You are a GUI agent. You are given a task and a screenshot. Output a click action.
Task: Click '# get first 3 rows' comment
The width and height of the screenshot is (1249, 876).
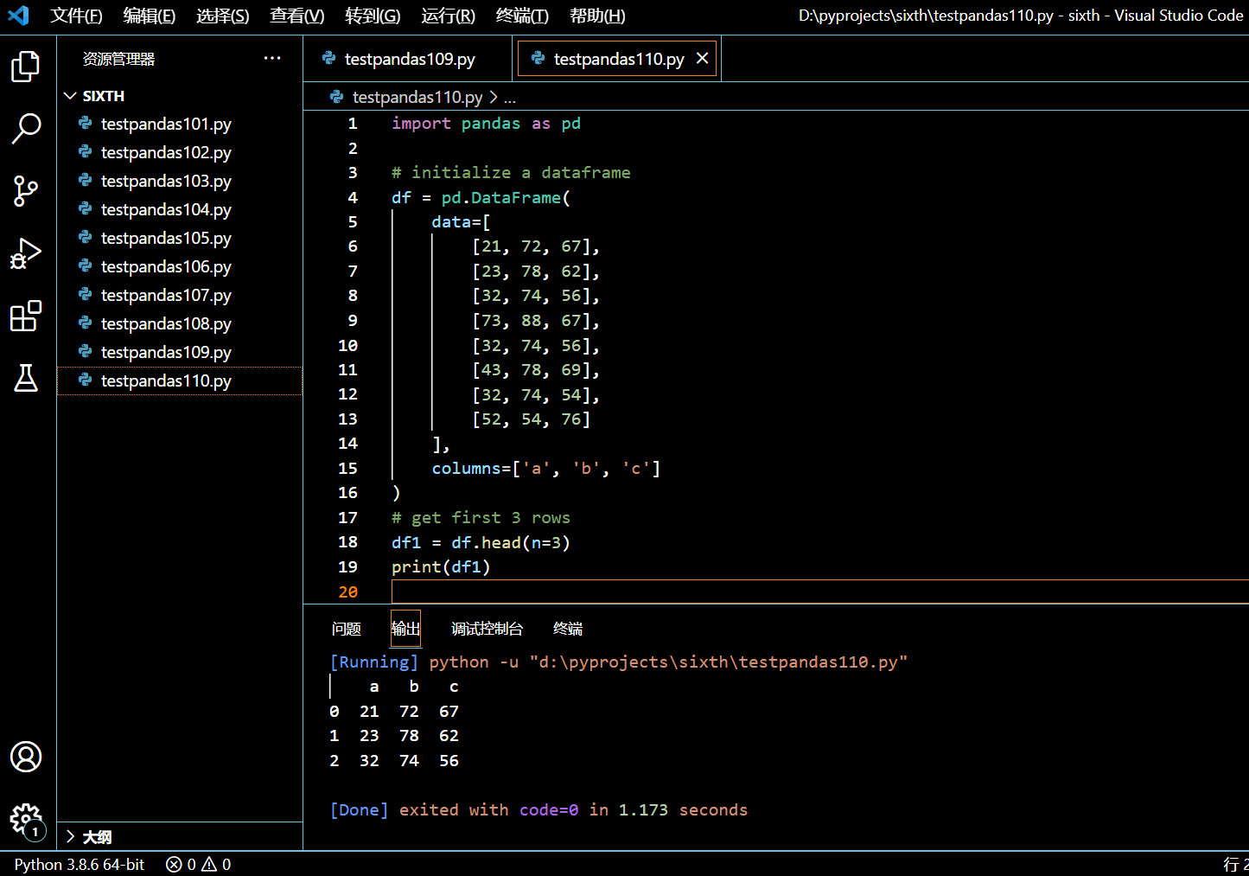pyautogui.click(x=481, y=517)
